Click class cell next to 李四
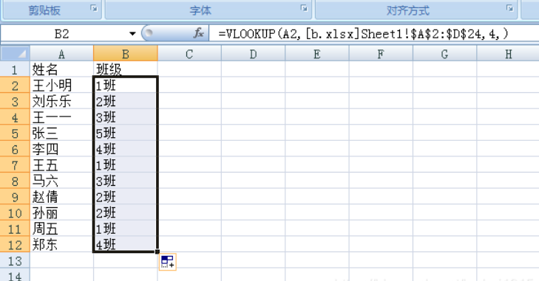Screen dimensions: 539x281 (126, 149)
